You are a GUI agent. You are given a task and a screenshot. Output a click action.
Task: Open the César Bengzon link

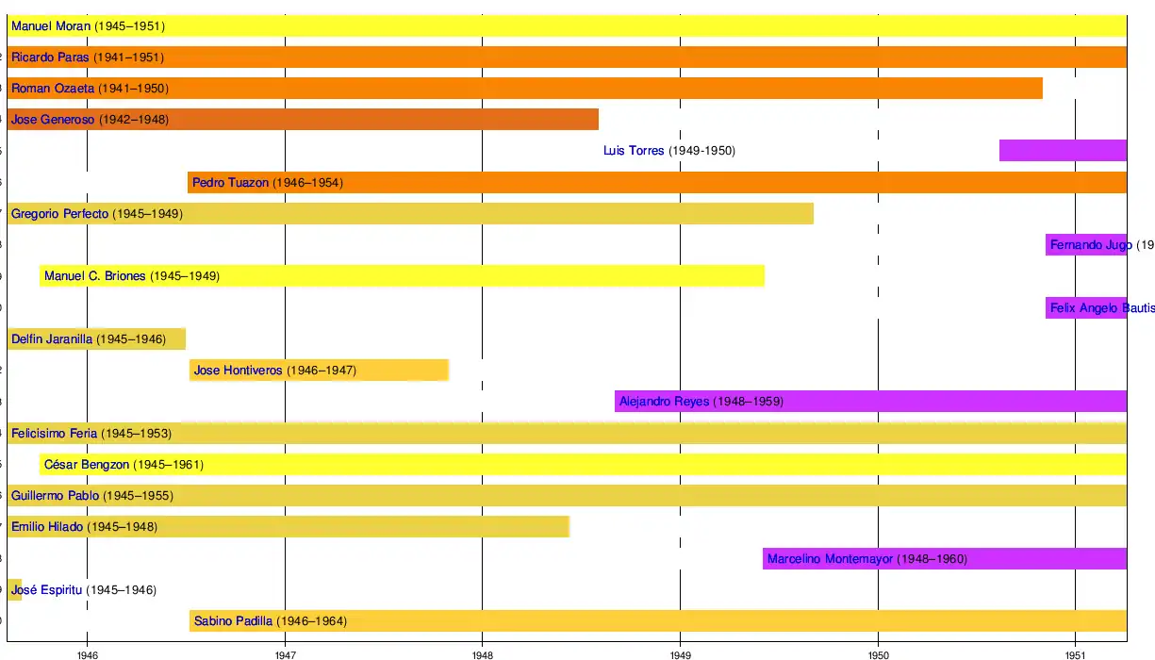(87, 465)
